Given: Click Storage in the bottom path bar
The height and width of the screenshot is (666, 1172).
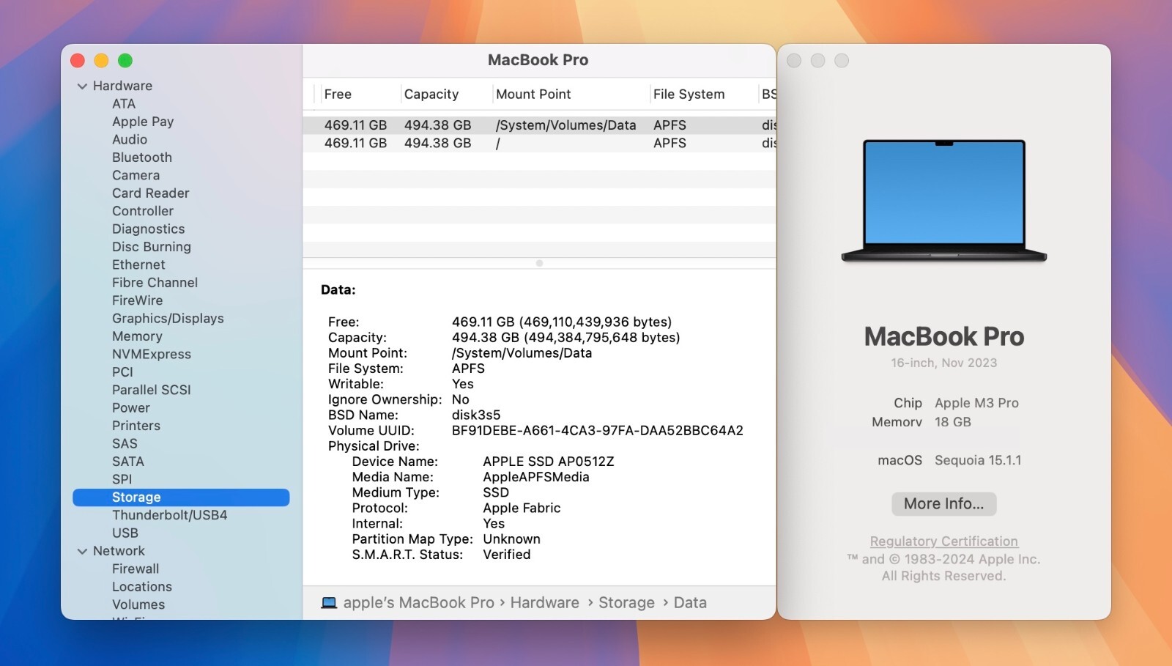Looking at the screenshot, I should tap(626, 603).
